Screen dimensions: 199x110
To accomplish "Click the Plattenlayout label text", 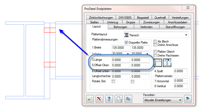I will pyautogui.click(x=99, y=34).
